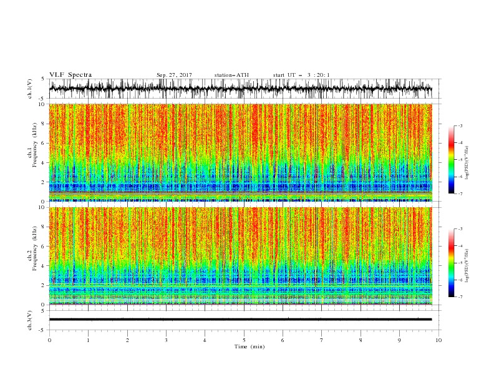
Task: Click the time axis tick label '10'
Action: click(438, 340)
